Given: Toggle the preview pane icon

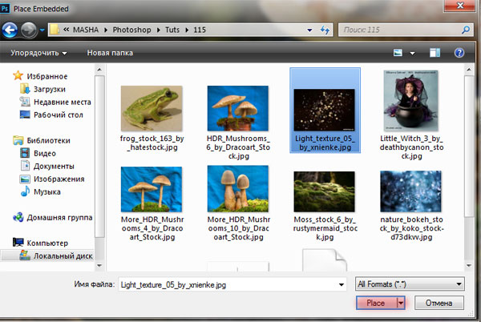Looking at the screenshot, I should [x=435, y=53].
